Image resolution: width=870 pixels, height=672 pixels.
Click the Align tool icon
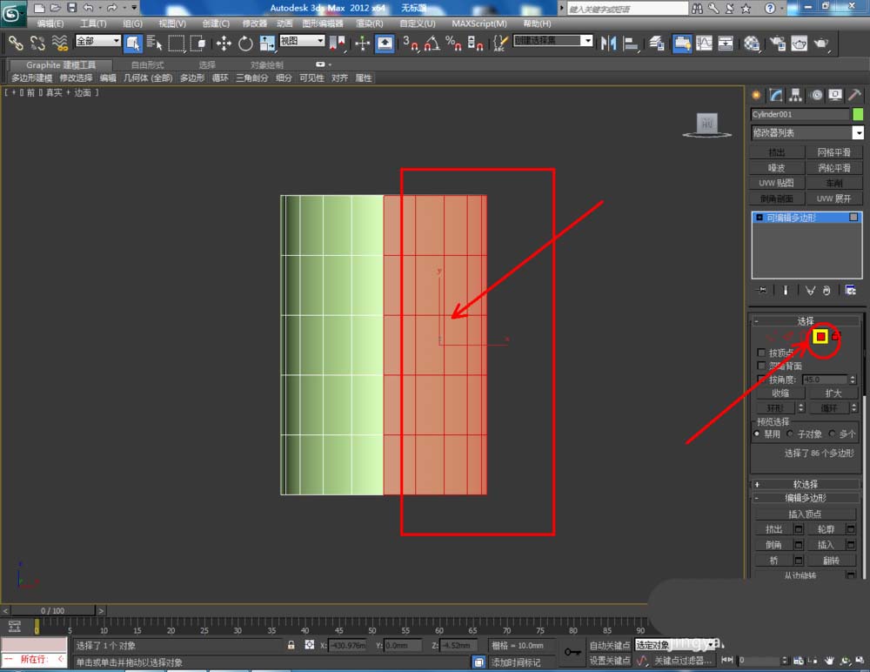pyautogui.click(x=630, y=43)
